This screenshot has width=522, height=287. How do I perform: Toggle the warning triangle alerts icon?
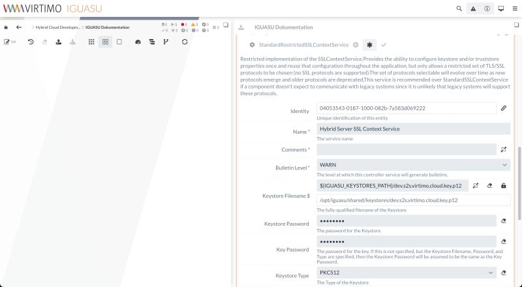(x=473, y=8)
